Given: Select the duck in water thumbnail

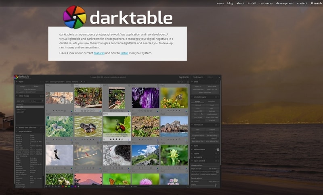Looking at the screenshot, I should point(88,127).
